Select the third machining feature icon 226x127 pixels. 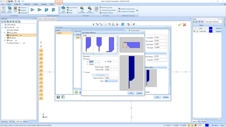pos(46,10)
